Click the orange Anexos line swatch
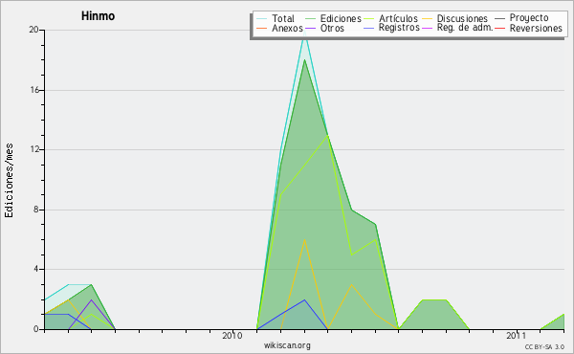This screenshot has height=354, width=574. click(x=261, y=28)
